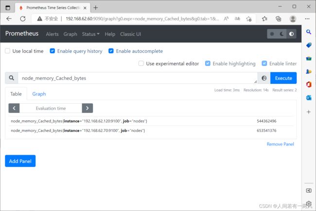Click the Result series: 2 text
316x211 pixels.
284,90
